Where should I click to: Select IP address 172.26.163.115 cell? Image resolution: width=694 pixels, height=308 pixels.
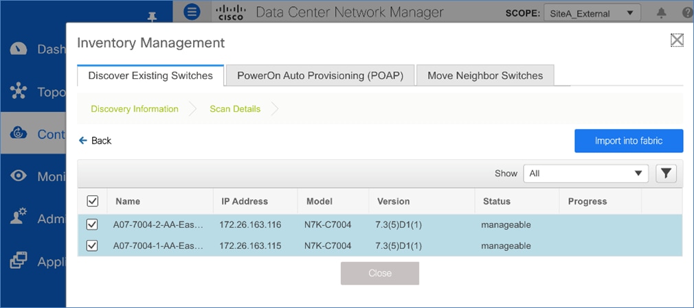(x=250, y=246)
